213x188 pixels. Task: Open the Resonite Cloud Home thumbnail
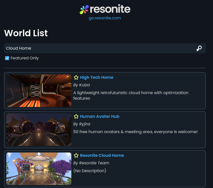39,169
